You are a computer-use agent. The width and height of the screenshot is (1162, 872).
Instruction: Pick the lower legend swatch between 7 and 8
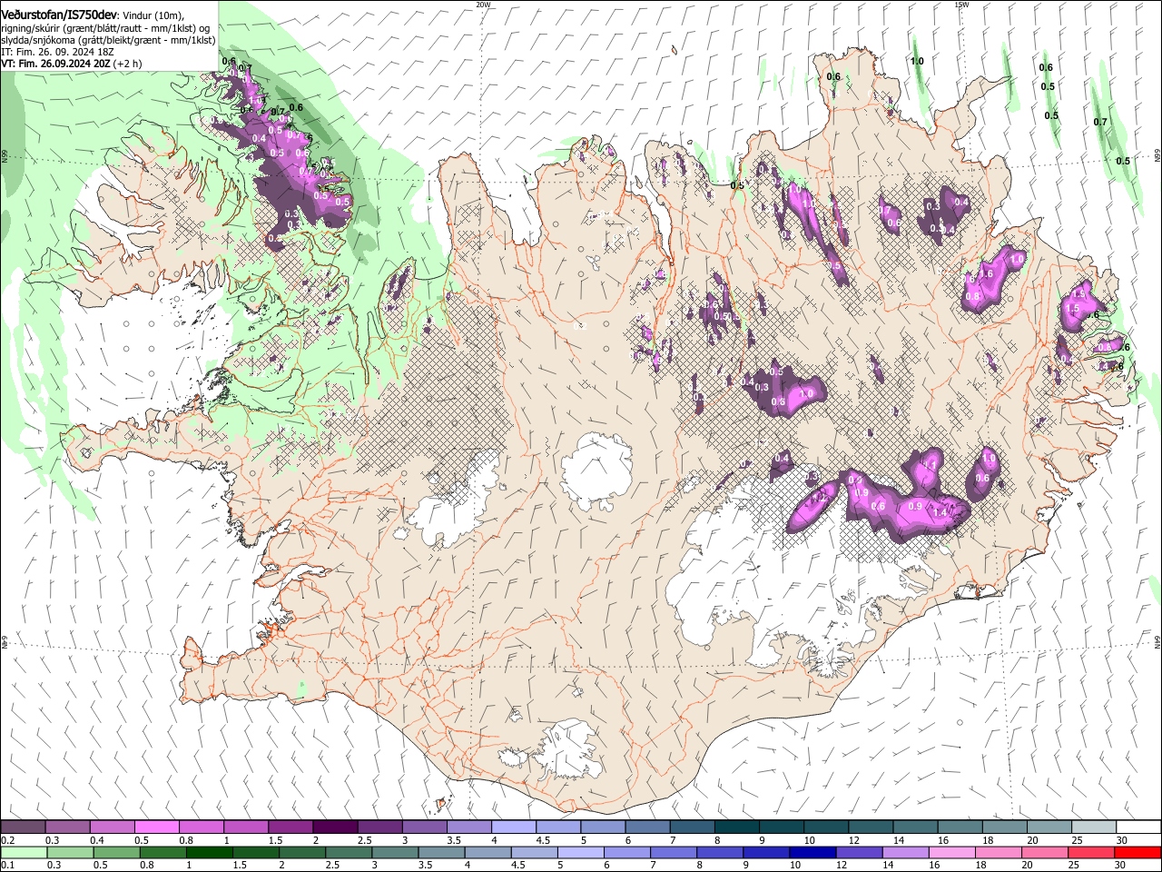(673, 852)
